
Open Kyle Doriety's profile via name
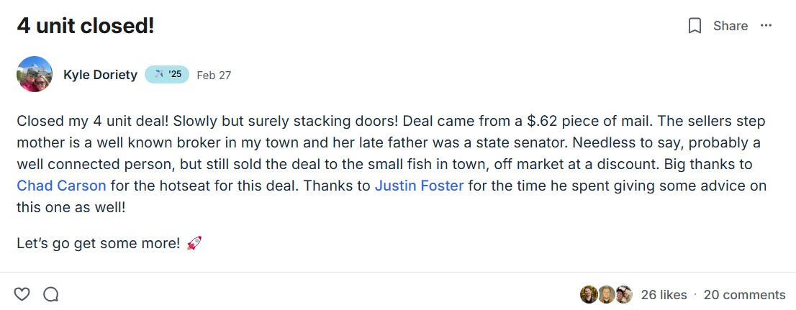[100, 75]
